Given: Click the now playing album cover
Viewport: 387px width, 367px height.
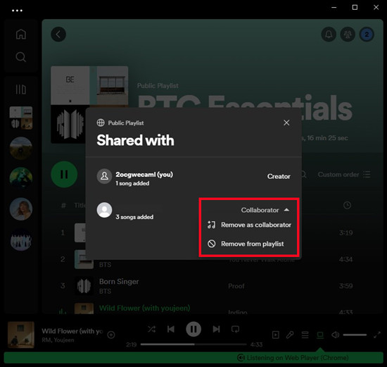Looking at the screenshot, I should [21, 335].
